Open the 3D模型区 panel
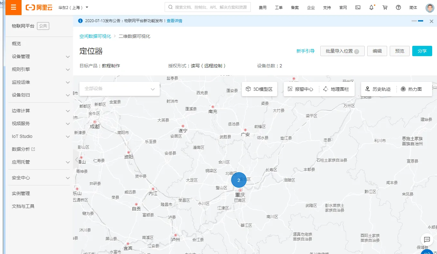This screenshot has width=437, height=254. 259,89
